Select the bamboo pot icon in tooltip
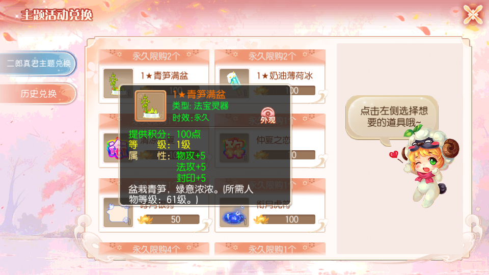 (150, 106)
